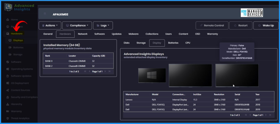Switch to the top-row Warranty tab

coord(212,34)
